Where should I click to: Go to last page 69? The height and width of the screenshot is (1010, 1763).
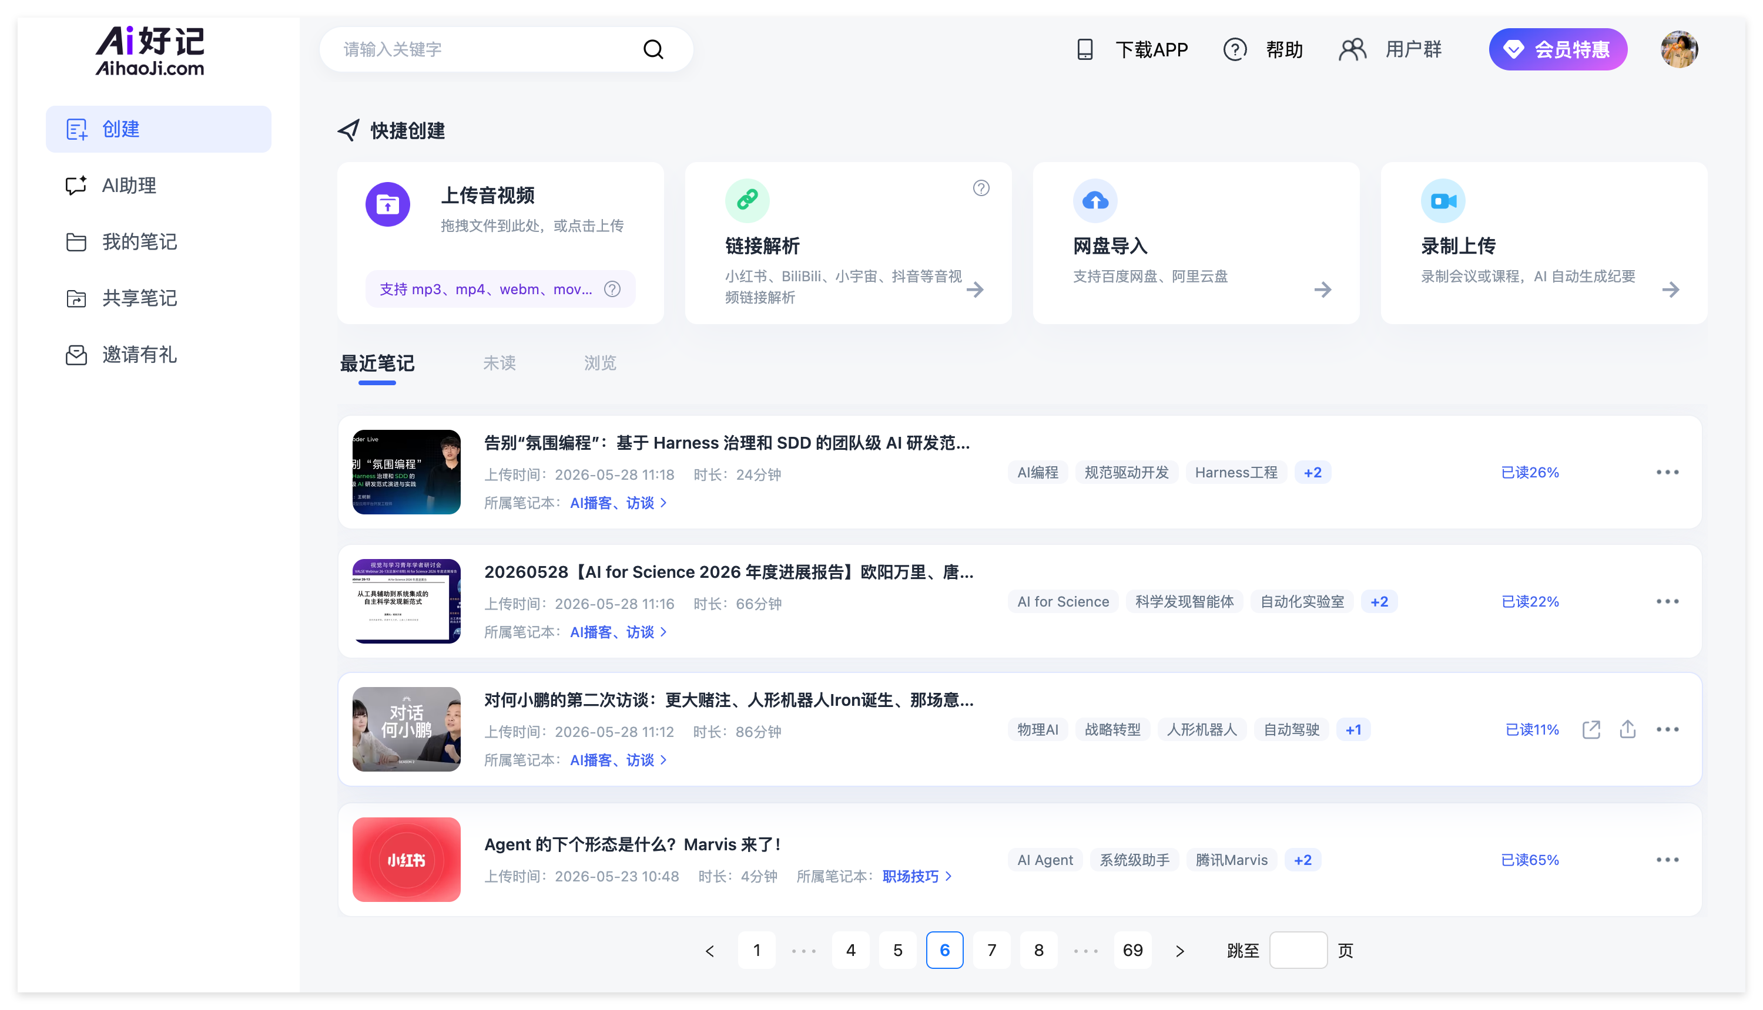pyautogui.click(x=1133, y=950)
